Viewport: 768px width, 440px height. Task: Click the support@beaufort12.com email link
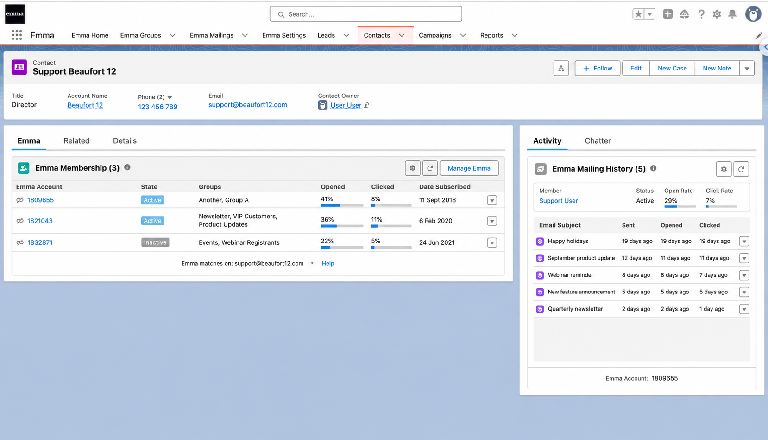point(248,105)
